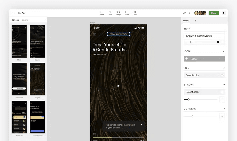The image size is (237, 141).
Task: Open the Player screen thumbnail
Action: pyautogui.click(x=37, y=79)
